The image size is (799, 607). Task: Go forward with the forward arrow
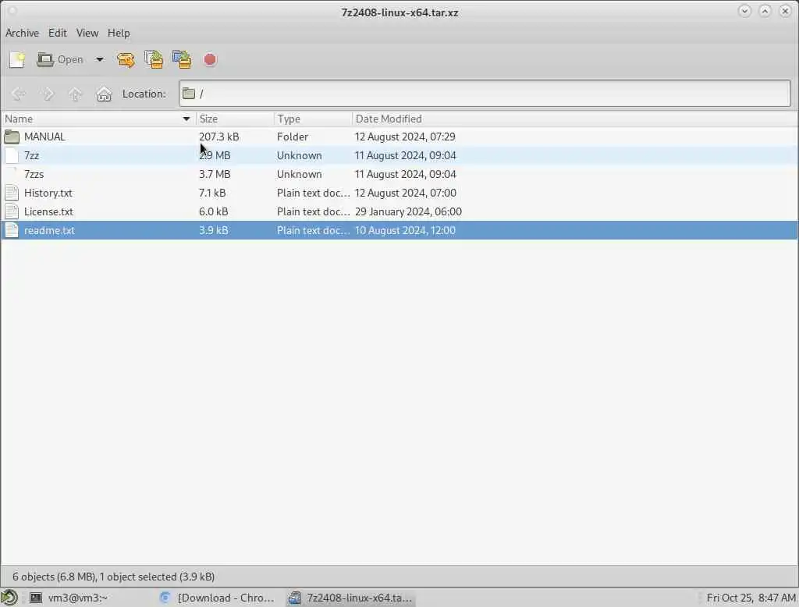click(48, 94)
